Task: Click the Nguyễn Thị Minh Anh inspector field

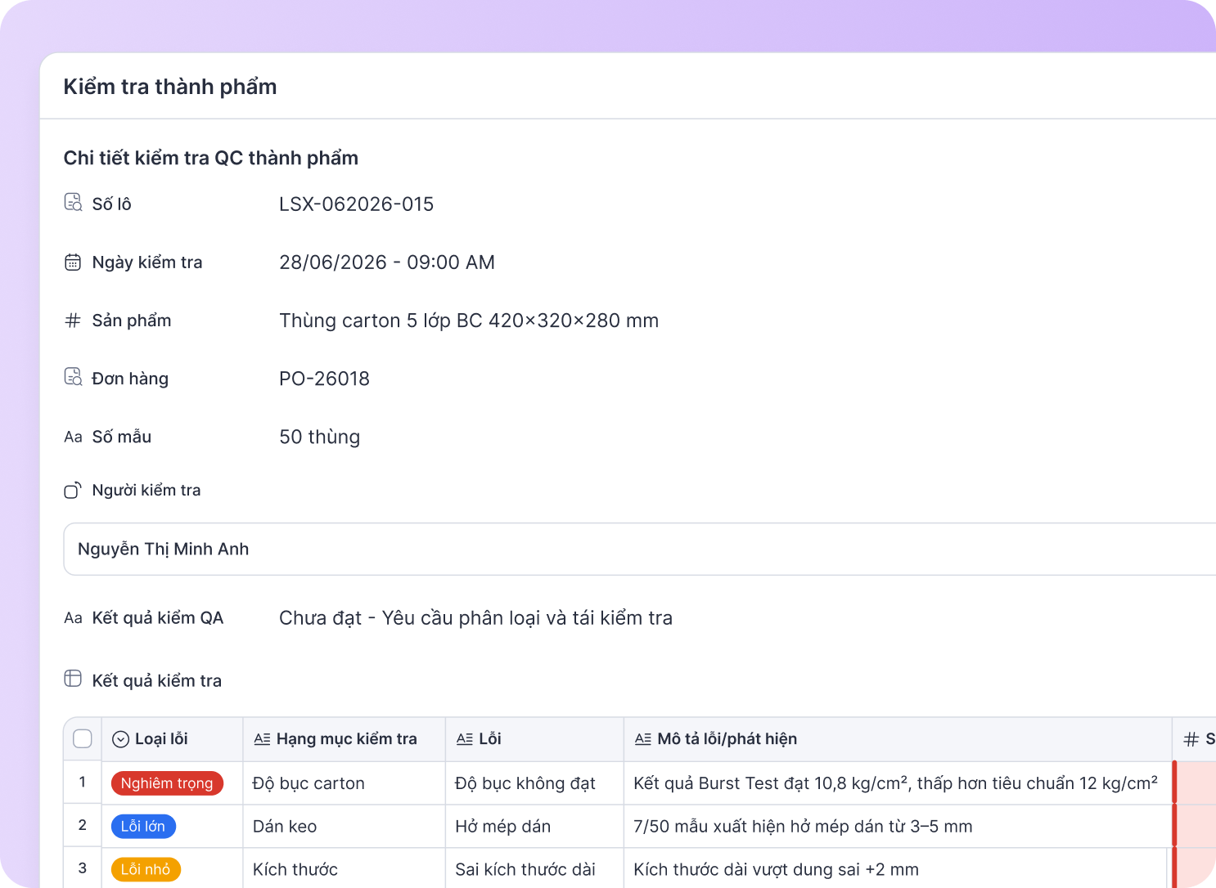Action: (640, 549)
